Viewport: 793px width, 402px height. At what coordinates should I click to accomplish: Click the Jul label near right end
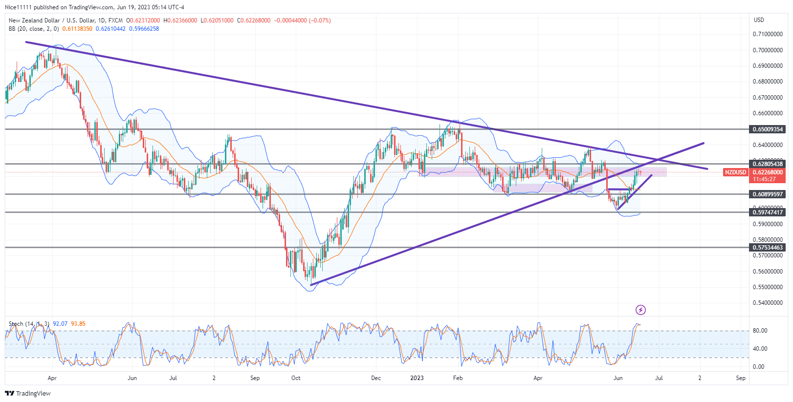(659, 378)
